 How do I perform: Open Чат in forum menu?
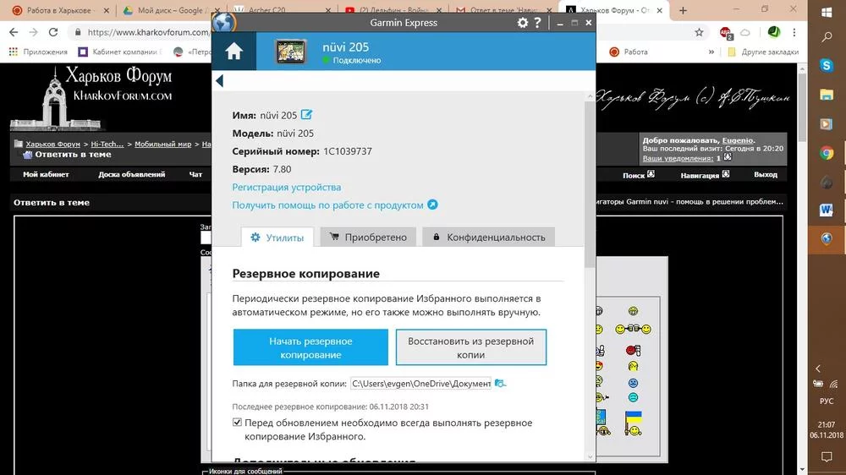pos(196,174)
